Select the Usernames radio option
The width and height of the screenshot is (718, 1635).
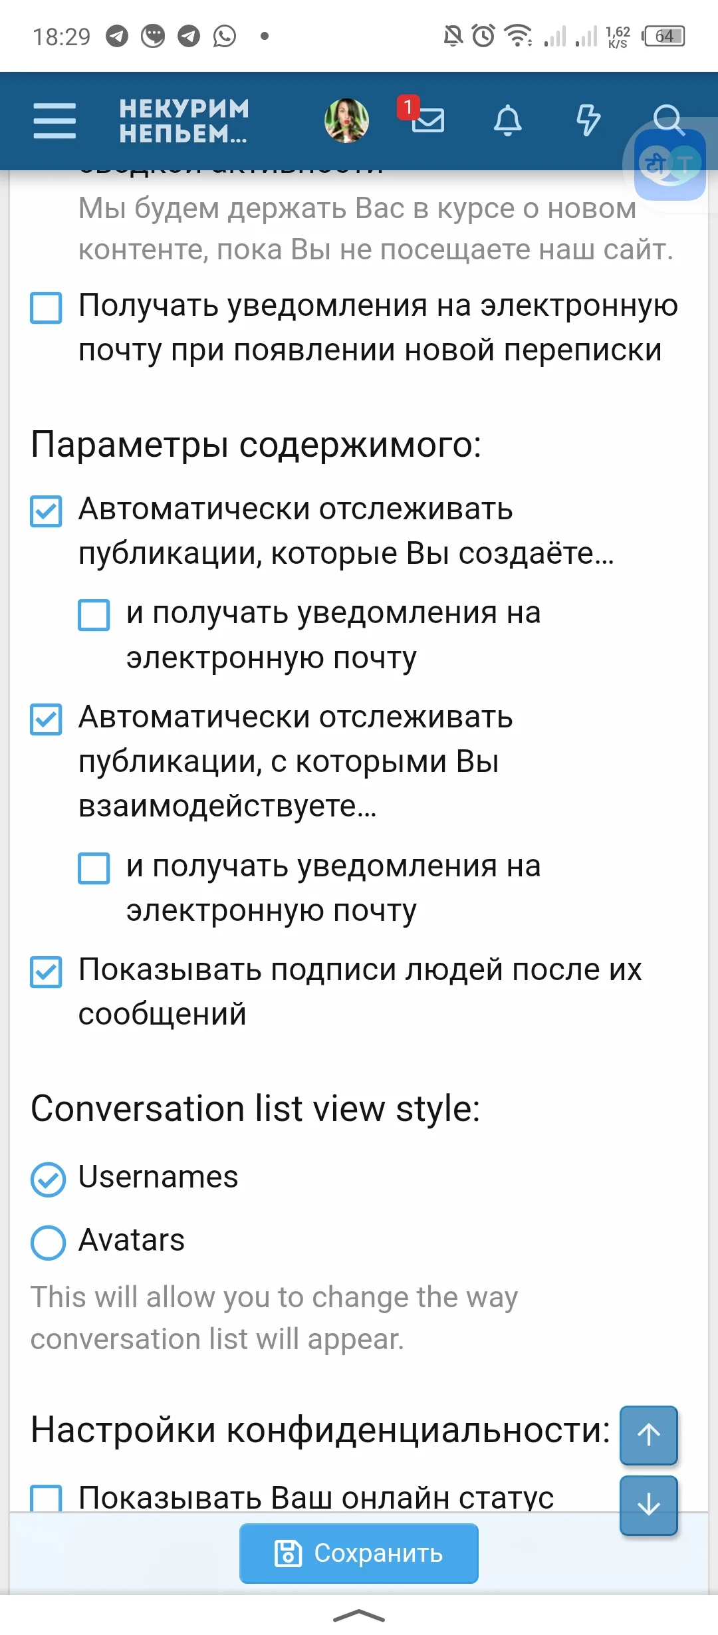[x=48, y=1180]
